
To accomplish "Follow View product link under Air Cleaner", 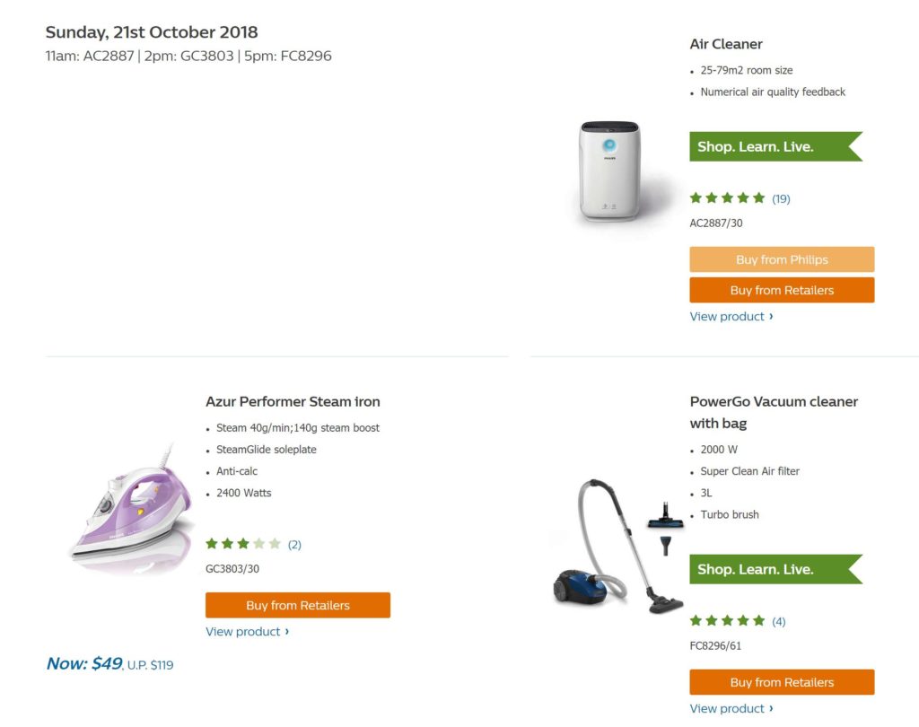I will [x=731, y=317].
